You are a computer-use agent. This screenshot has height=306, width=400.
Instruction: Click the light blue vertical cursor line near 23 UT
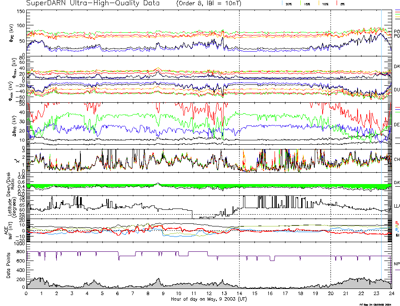coord(382,131)
